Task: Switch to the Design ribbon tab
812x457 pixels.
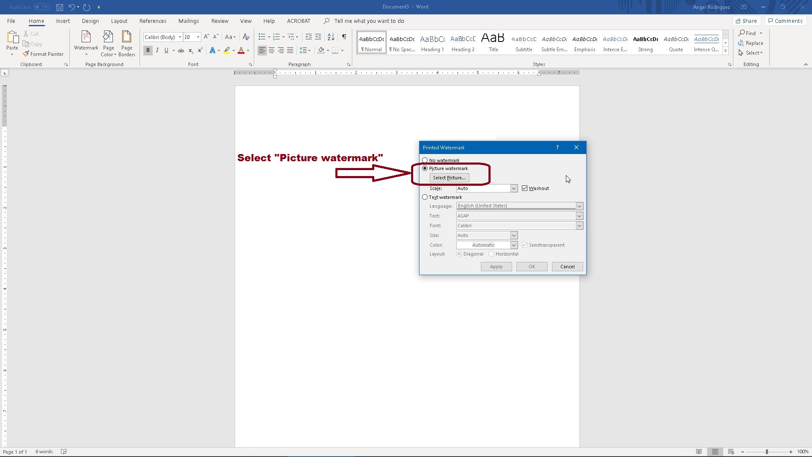Action: click(90, 21)
